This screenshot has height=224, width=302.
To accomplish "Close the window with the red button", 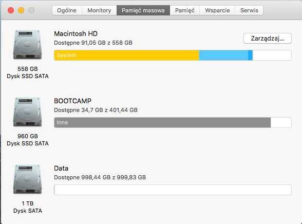I will (x=11, y=10).
